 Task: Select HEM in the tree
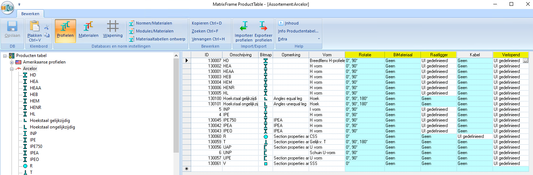coord(35,101)
